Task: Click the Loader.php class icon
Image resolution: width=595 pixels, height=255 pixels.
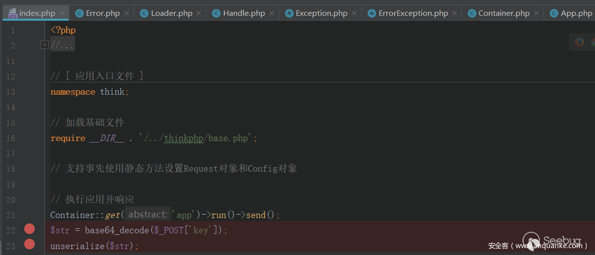Action: (144, 13)
